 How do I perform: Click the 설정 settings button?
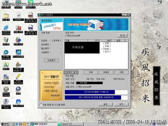[106, 104]
